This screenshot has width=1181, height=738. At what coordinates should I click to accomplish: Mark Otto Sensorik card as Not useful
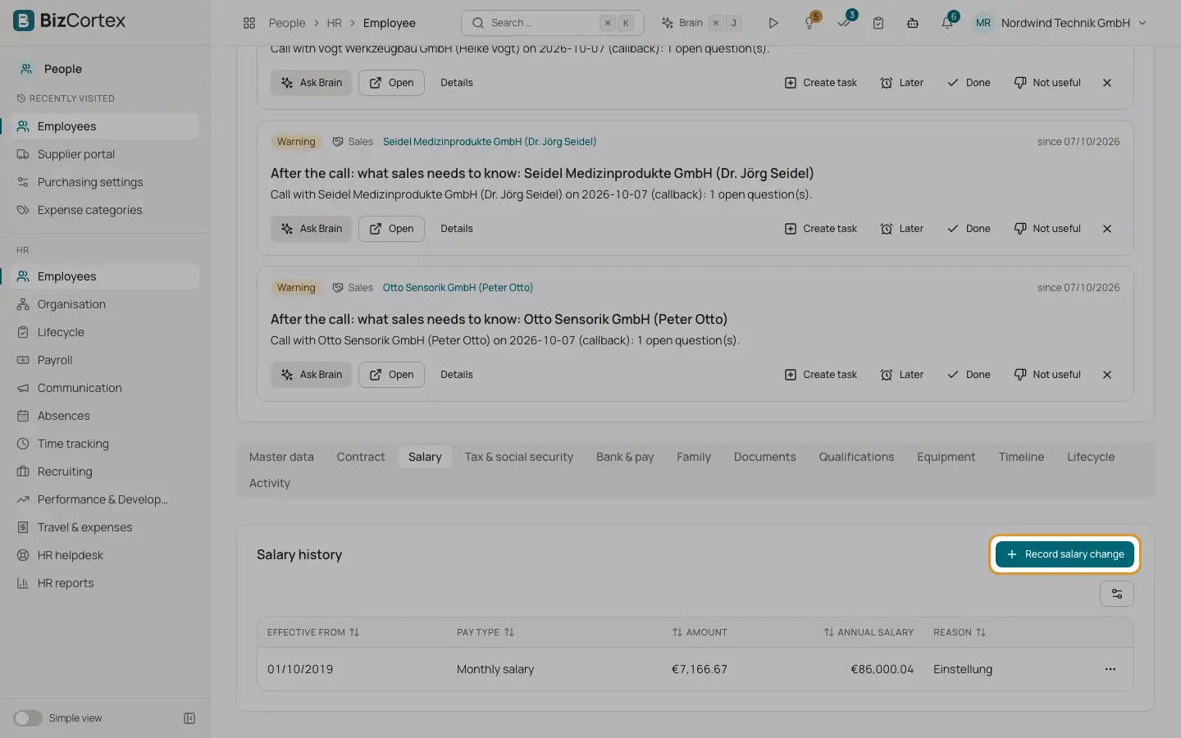click(1047, 375)
